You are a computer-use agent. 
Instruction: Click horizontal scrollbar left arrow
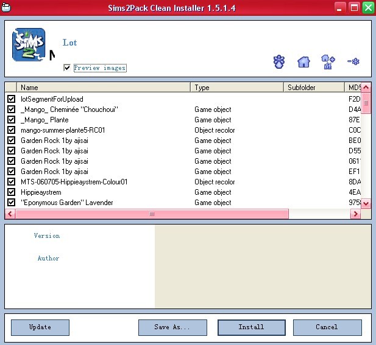tap(10, 214)
